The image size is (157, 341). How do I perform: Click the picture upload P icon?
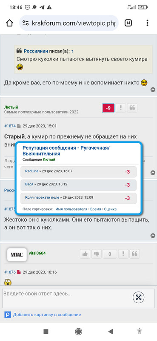8,315
